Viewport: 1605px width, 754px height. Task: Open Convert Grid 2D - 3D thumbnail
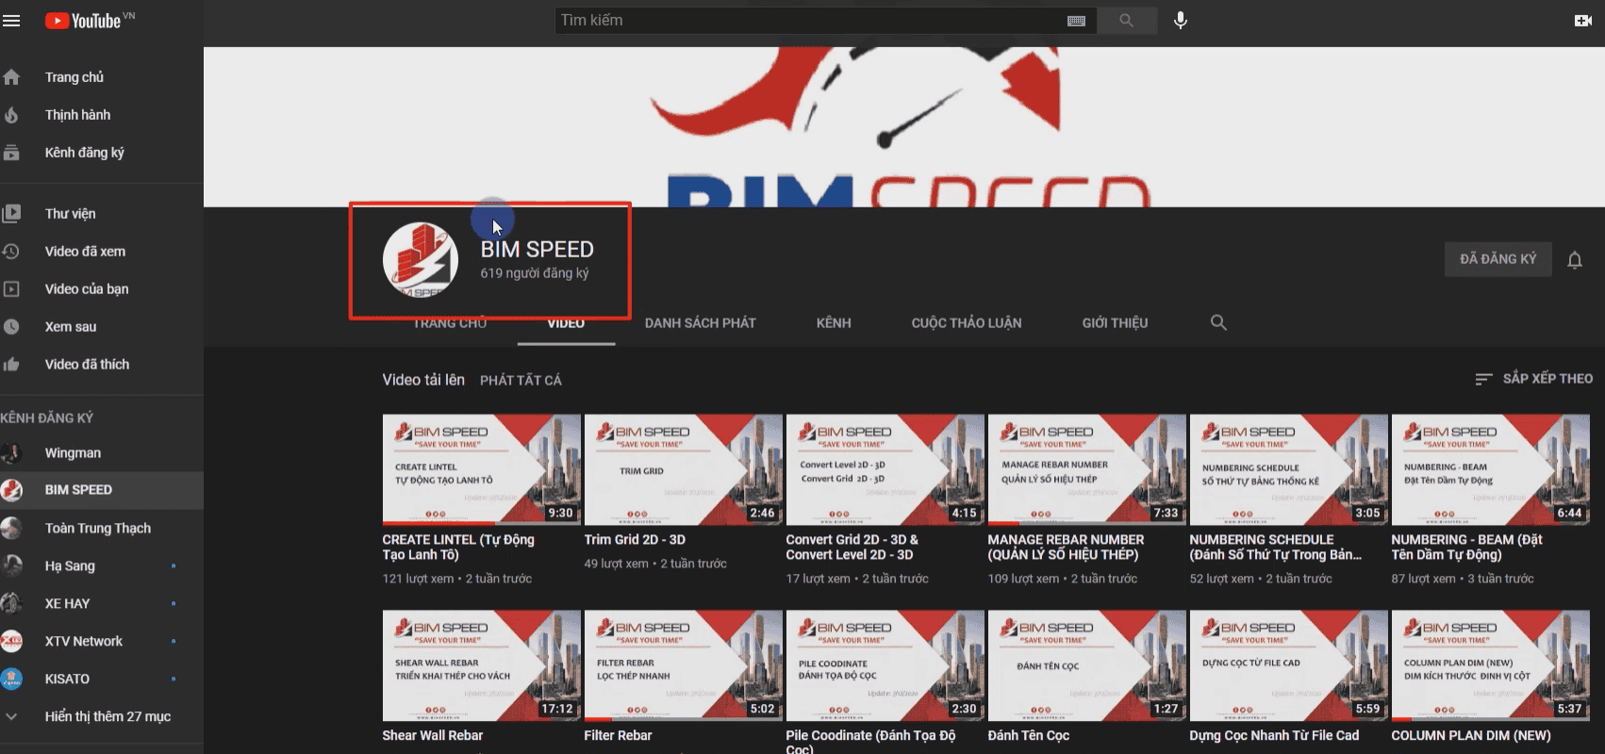885,469
